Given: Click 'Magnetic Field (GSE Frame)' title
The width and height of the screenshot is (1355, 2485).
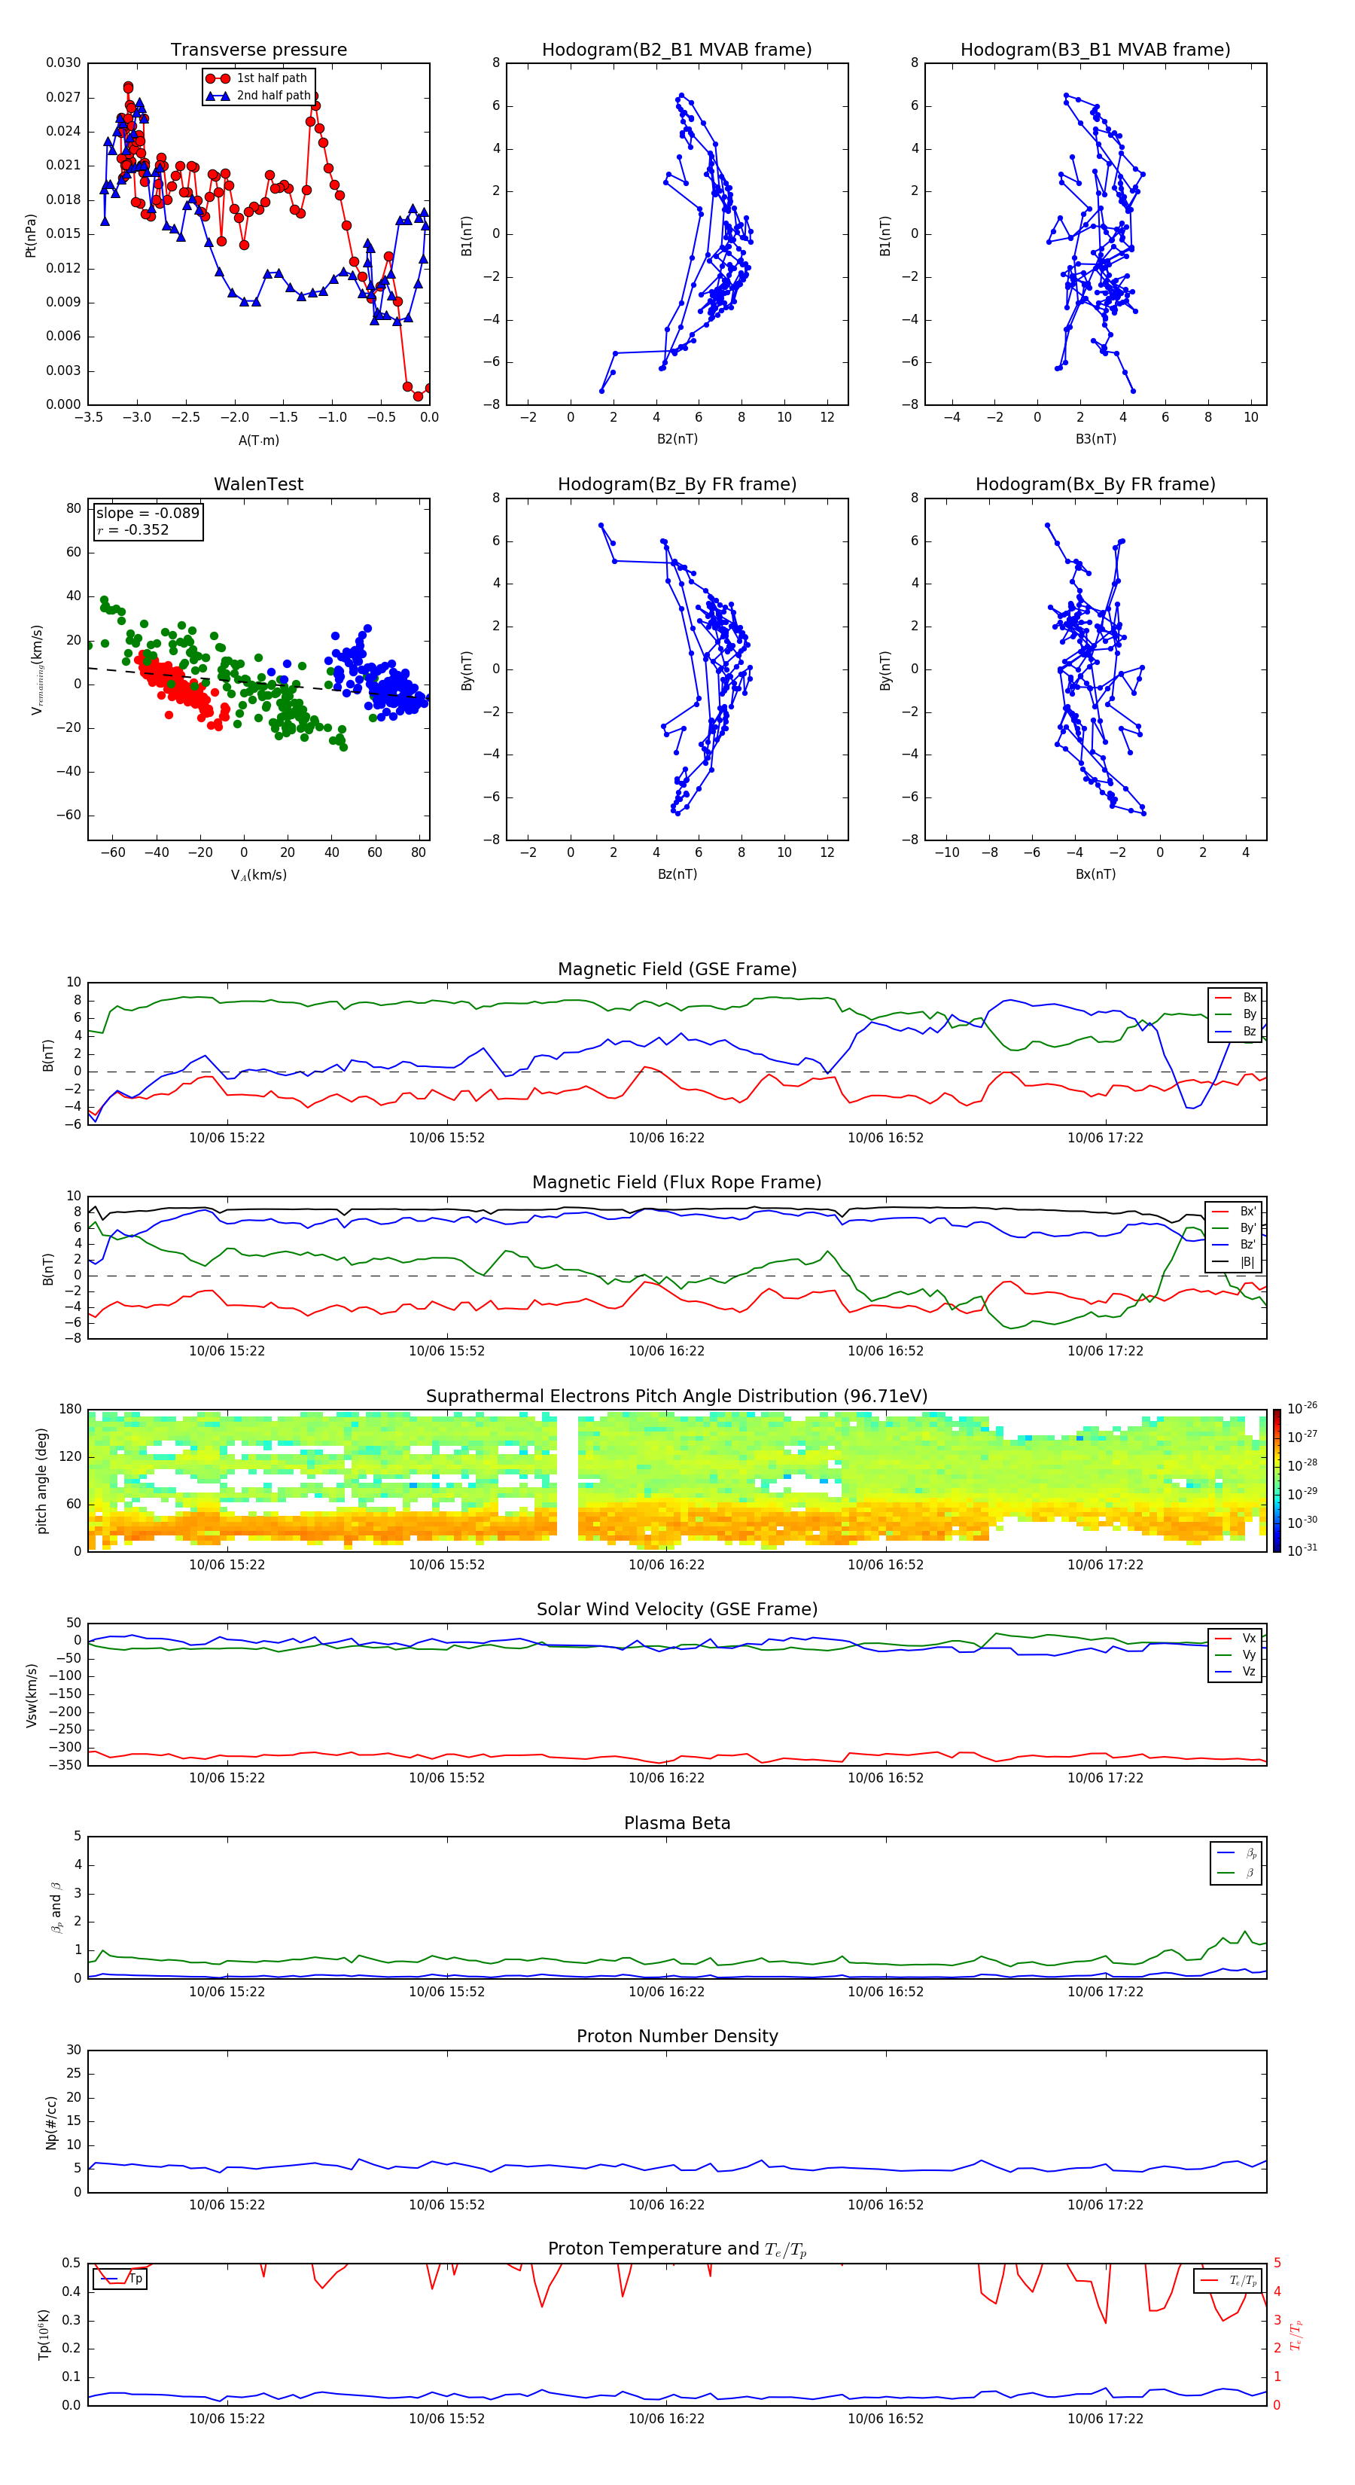Looking at the screenshot, I should (677, 969).
